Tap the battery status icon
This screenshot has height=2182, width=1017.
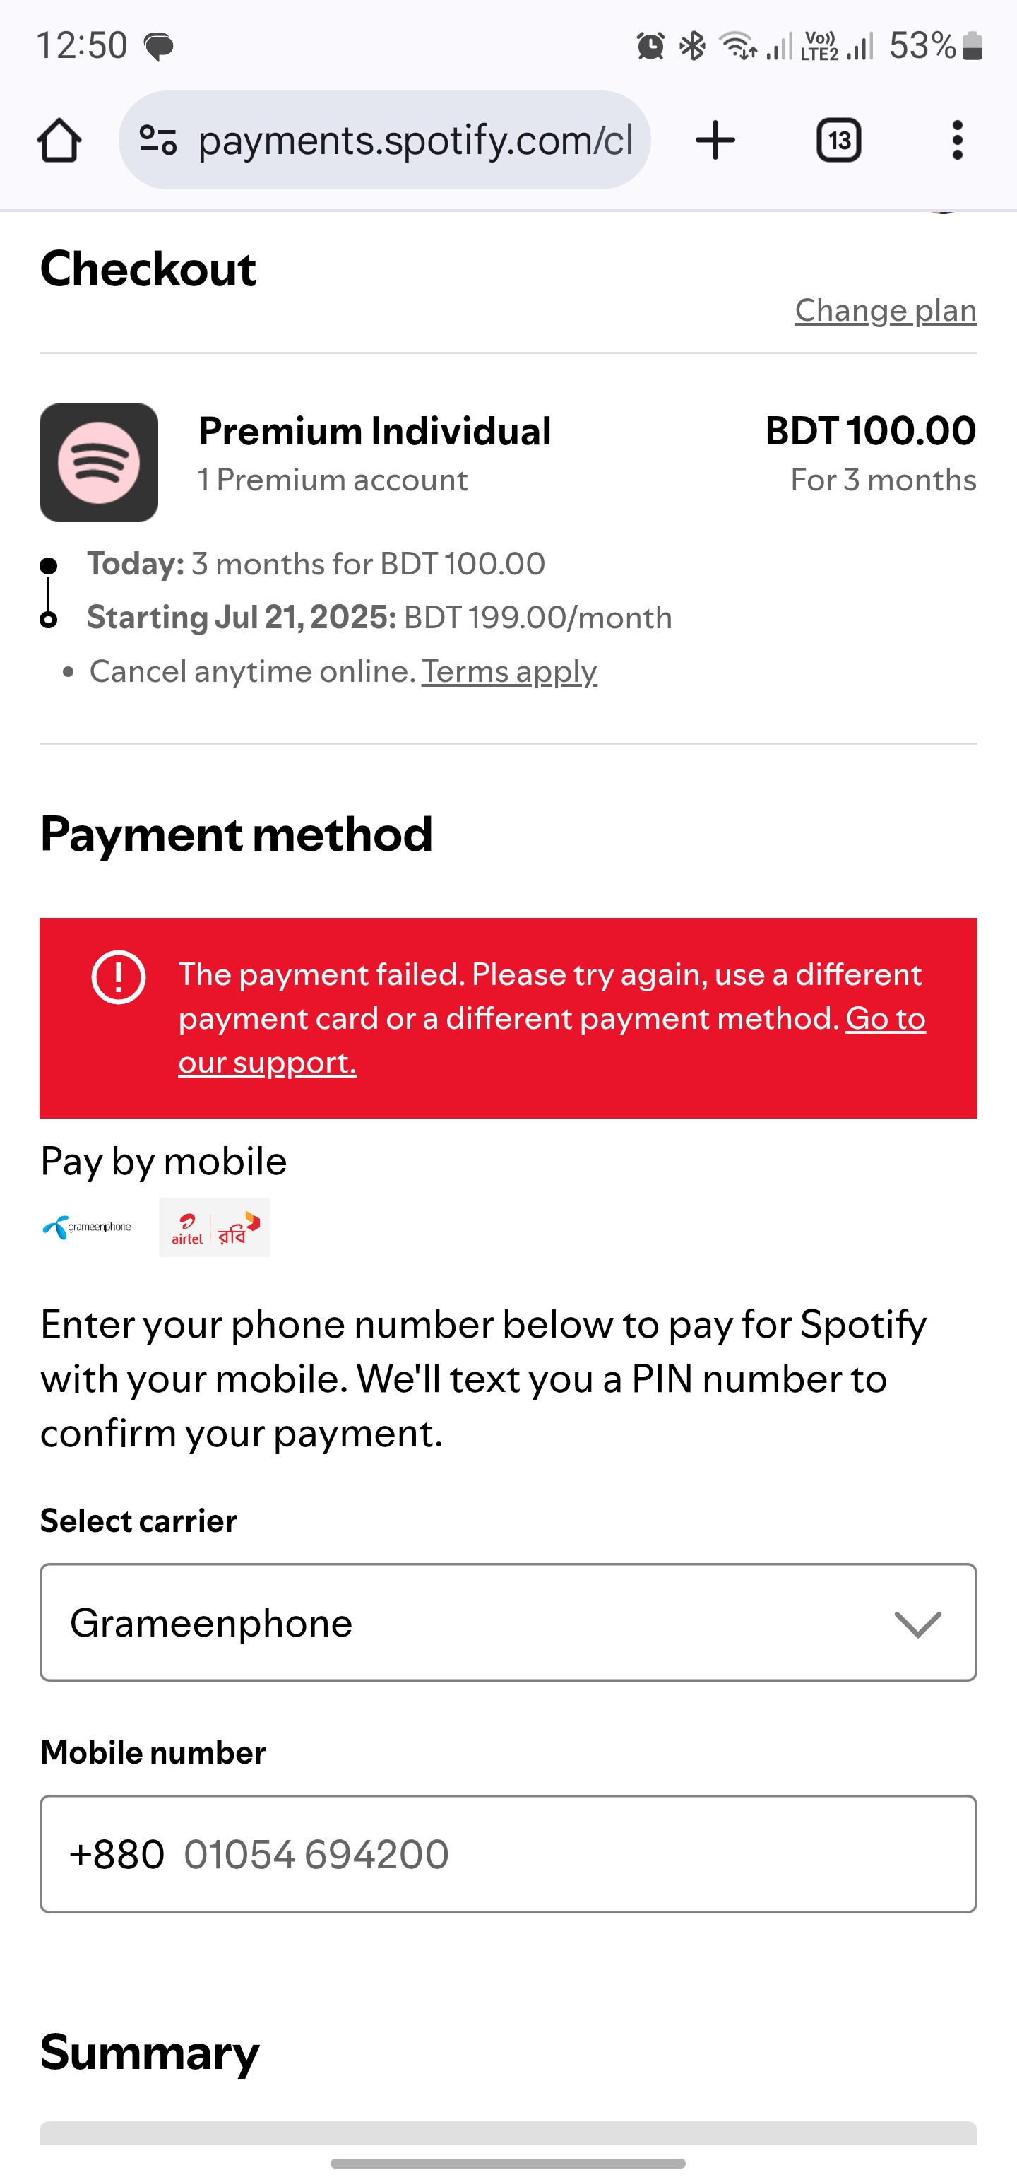click(973, 46)
